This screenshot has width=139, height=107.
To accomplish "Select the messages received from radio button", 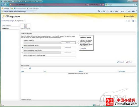I will click(22, 53).
